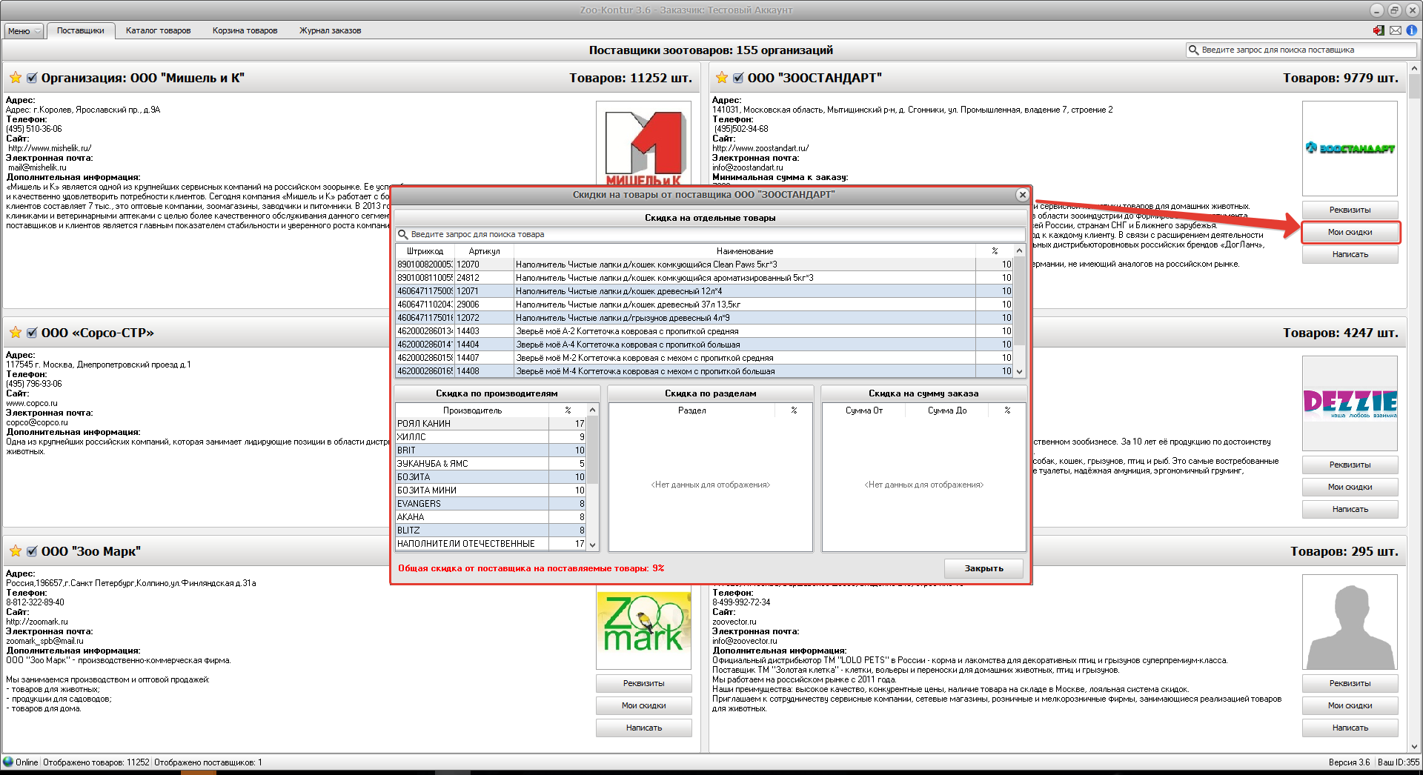
Task: Click the blue info icon
Action: (x=1412, y=30)
